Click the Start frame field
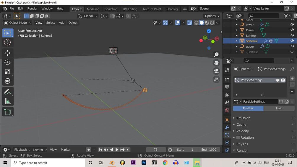This screenshot has width=297, height=167. pyautogui.click(x=185, y=150)
